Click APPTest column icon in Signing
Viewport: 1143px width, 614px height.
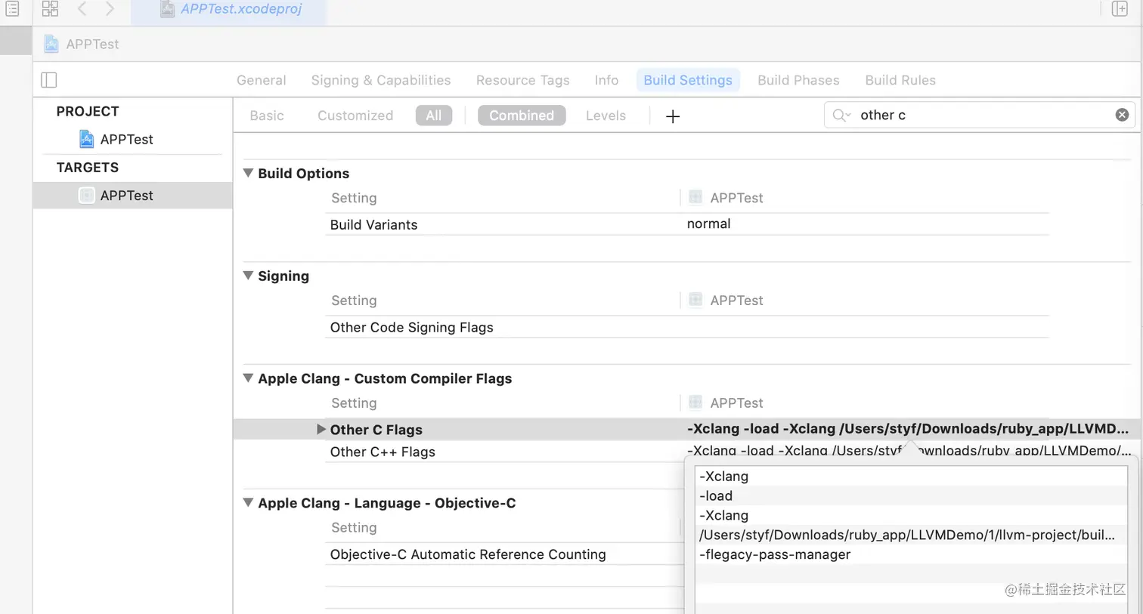[695, 300]
